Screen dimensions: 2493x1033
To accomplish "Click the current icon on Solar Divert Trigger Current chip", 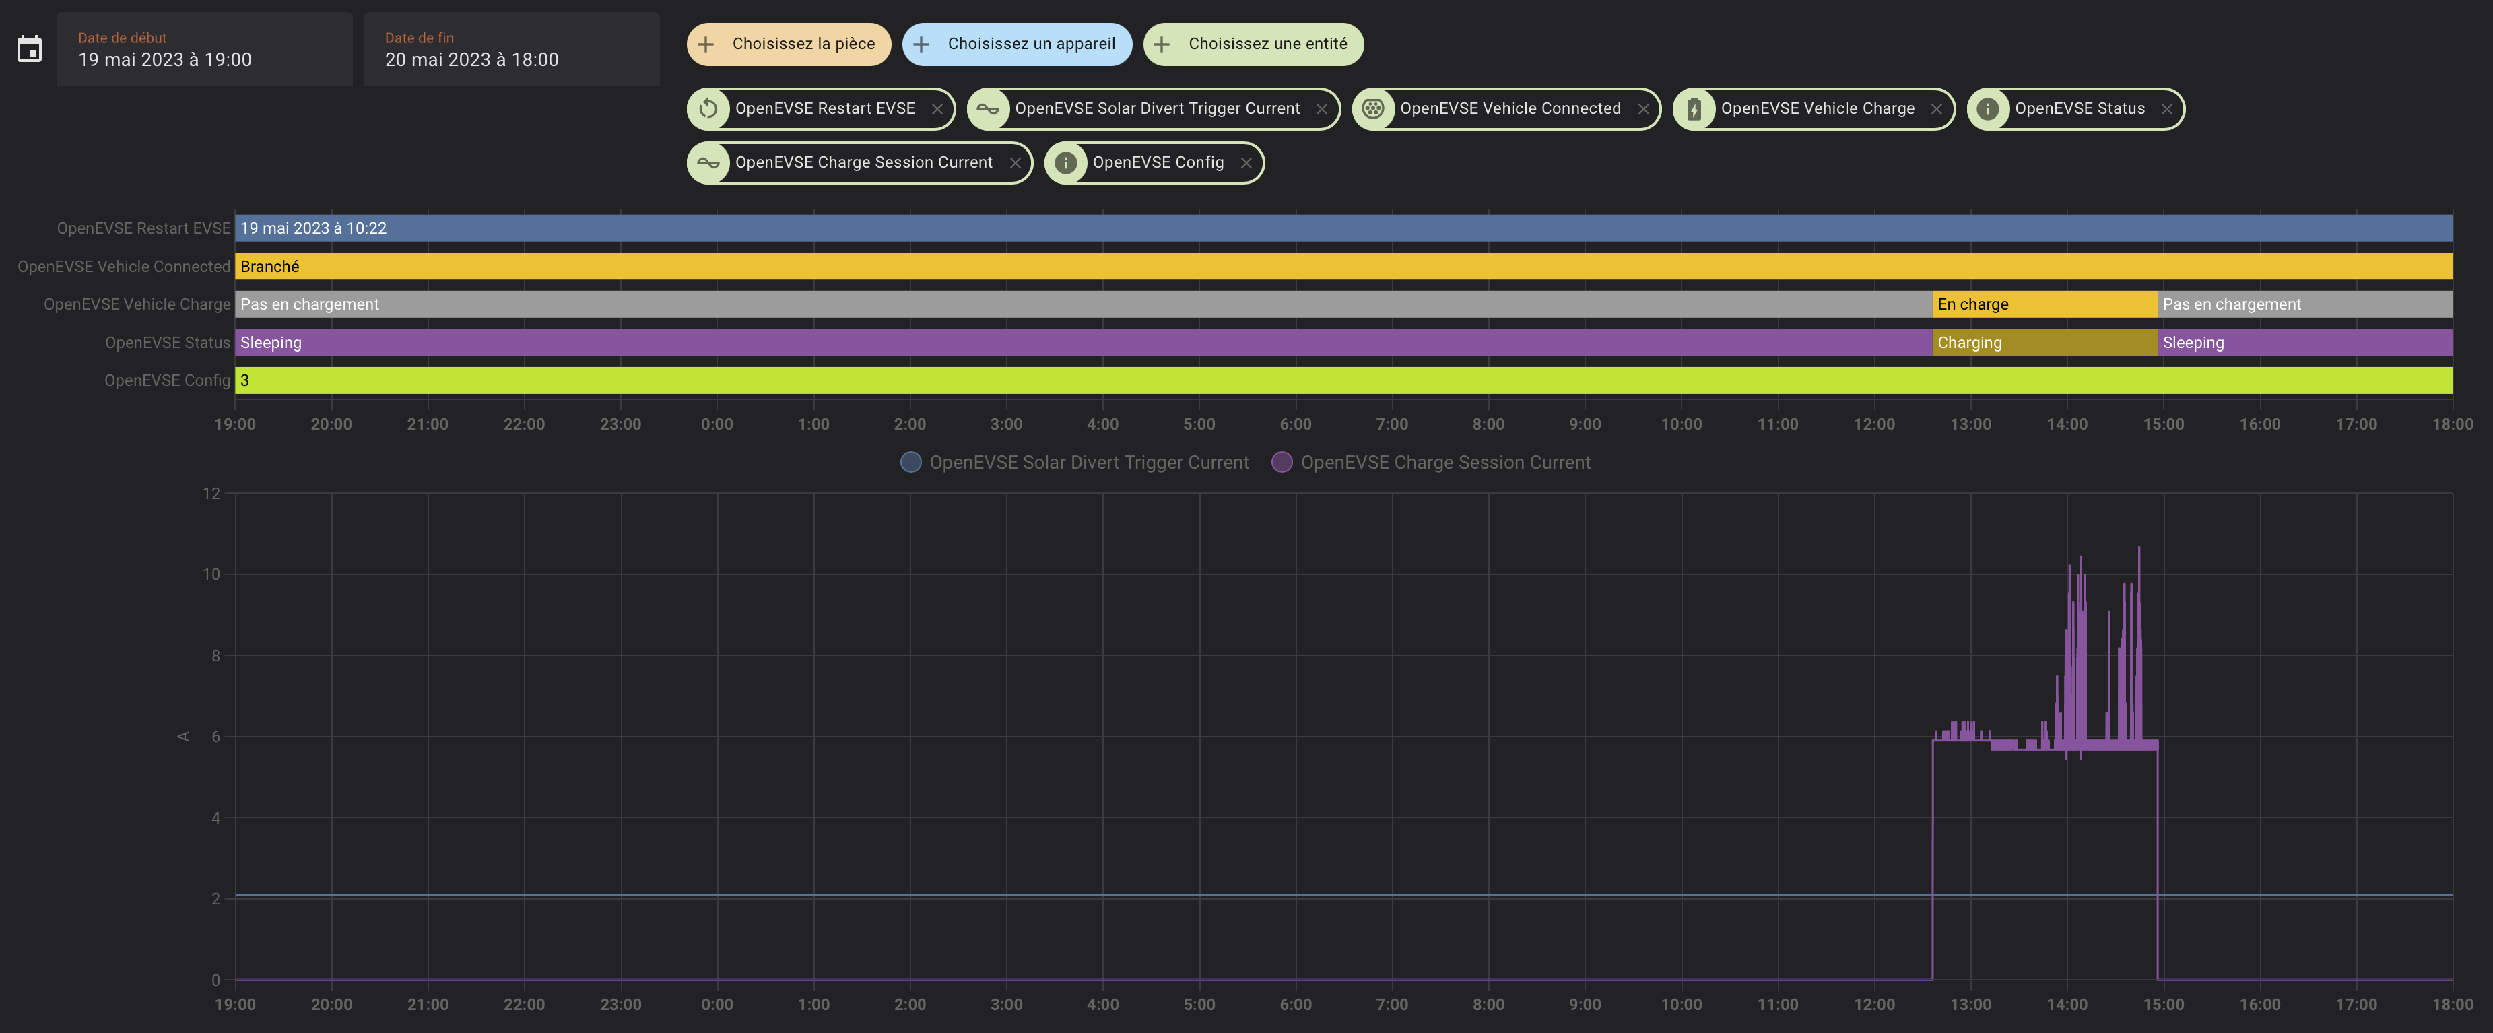I will click(988, 108).
